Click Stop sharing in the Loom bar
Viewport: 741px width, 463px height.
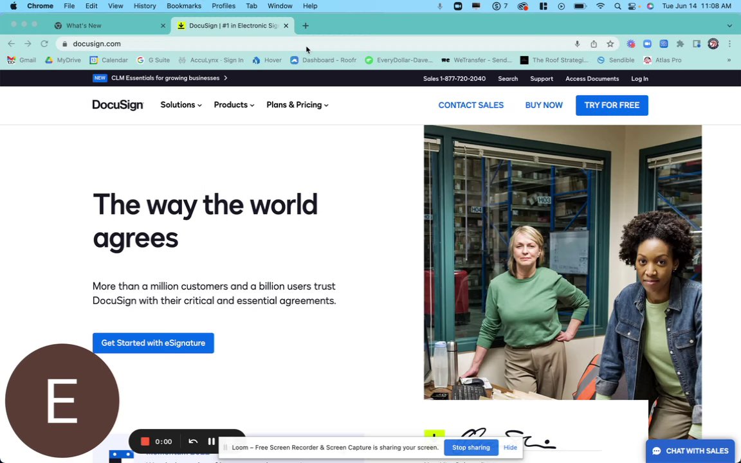[471, 448]
